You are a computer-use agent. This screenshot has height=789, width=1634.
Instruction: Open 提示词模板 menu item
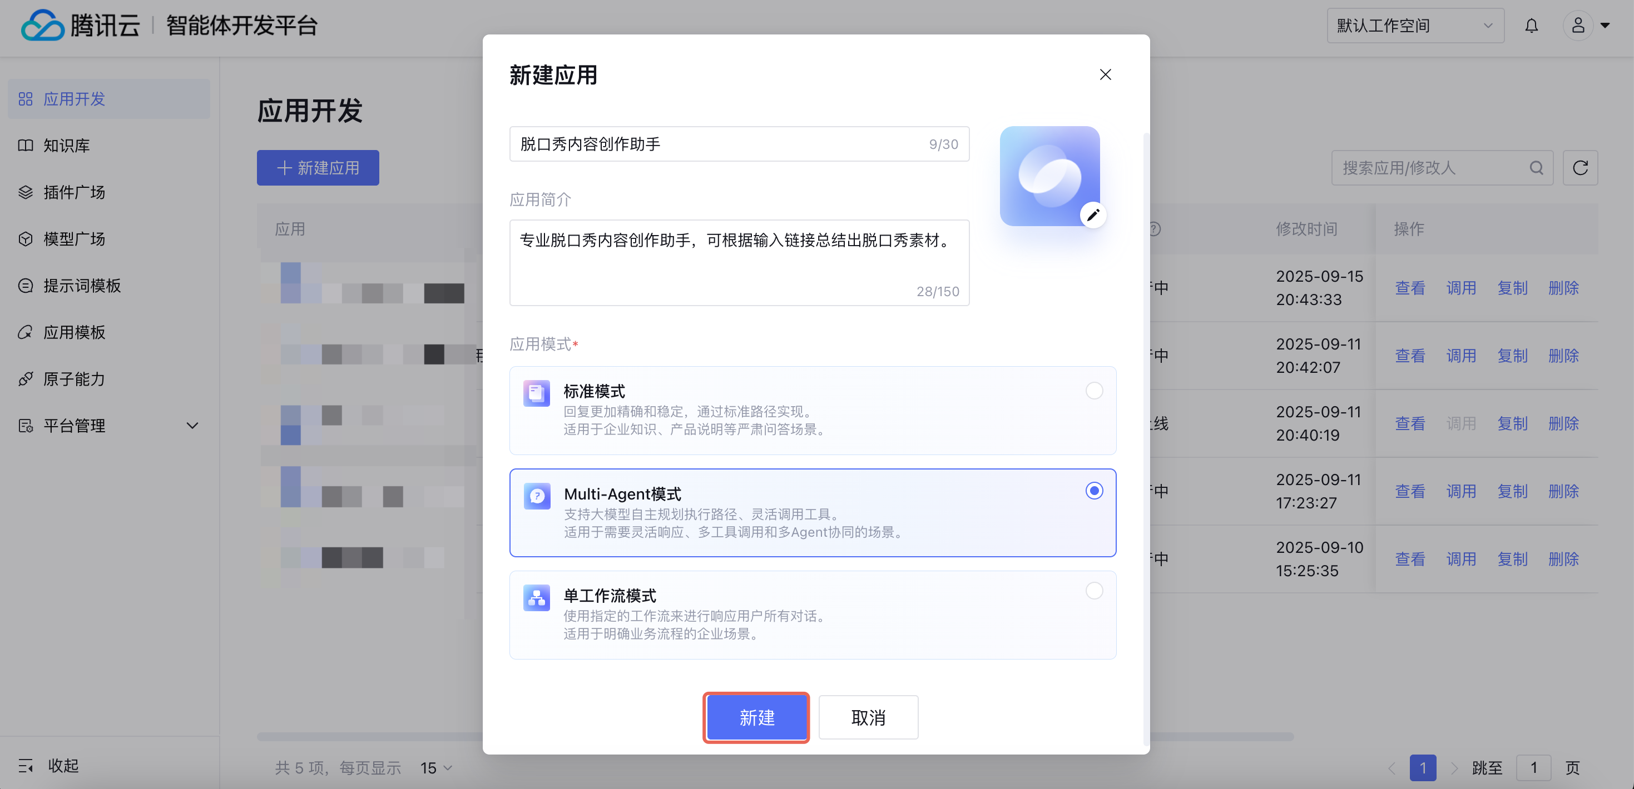click(x=82, y=286)
